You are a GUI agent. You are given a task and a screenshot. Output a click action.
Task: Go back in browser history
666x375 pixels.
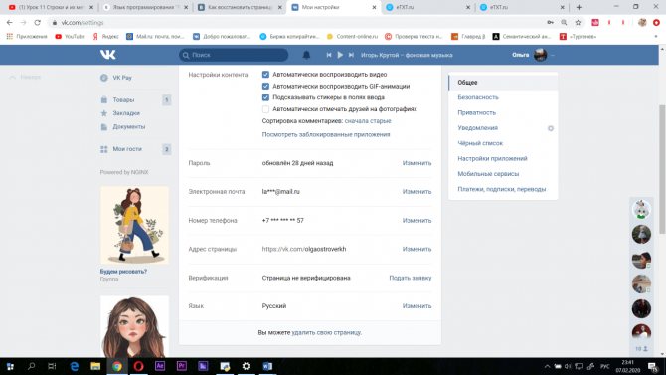pyautogui.click(x=9, y=23)
